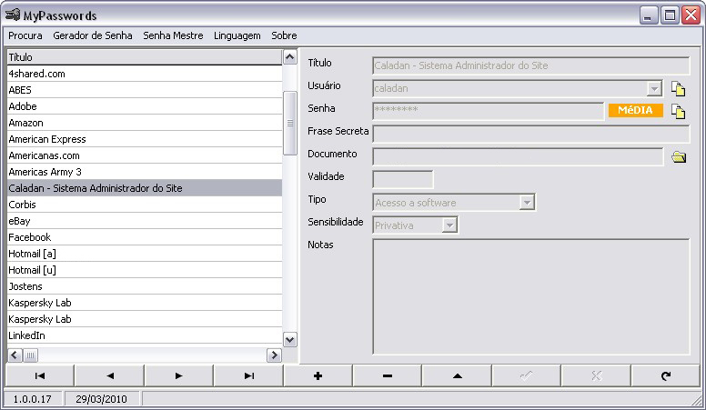Select the Hotmail [u] entry

pos(145,270)
